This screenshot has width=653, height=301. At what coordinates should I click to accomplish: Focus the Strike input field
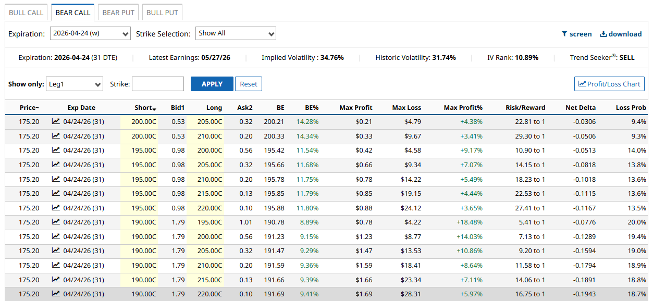pyautogui.click(x=158, y=84)
